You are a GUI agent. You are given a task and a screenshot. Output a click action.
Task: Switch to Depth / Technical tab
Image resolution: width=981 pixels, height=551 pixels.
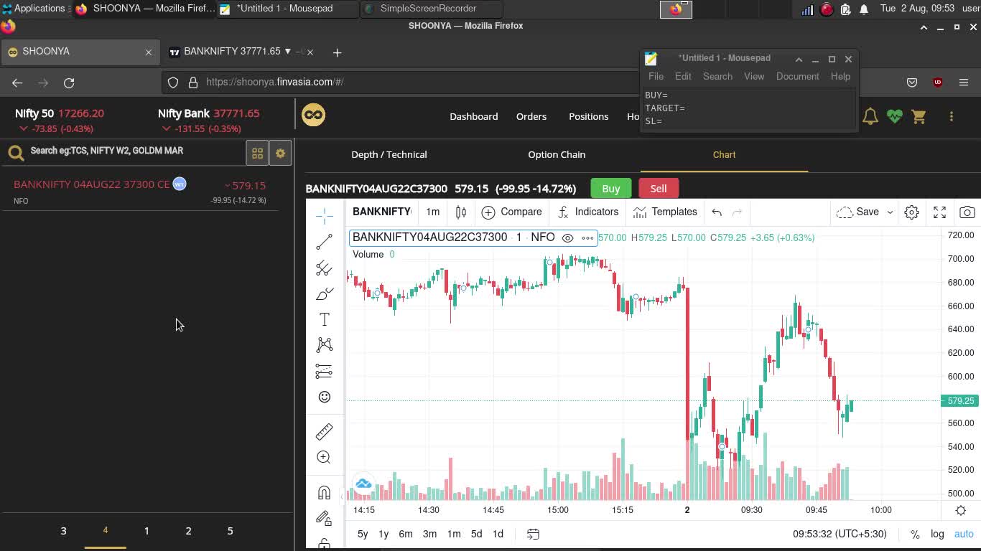389,154
